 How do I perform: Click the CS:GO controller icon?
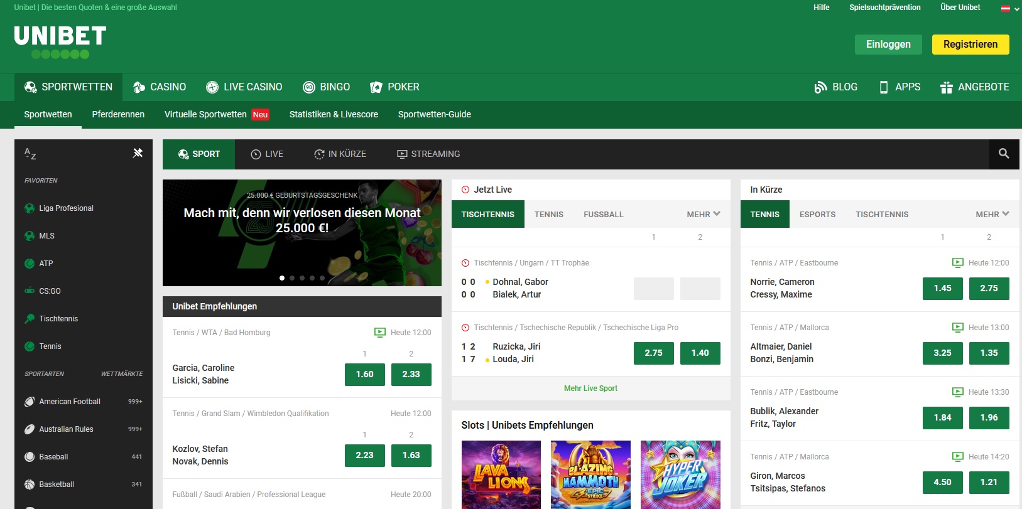pos(30,291)
